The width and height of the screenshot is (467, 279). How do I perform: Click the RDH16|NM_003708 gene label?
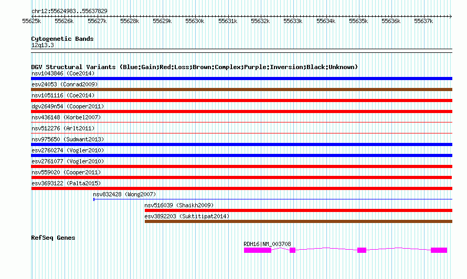click(267, 244)
